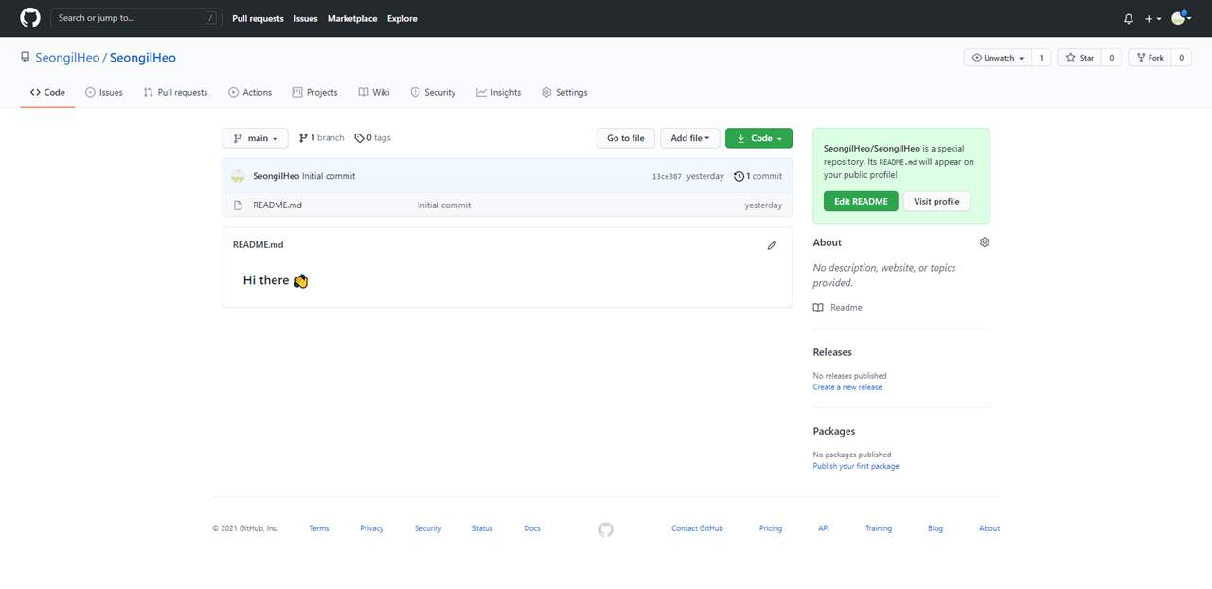Click Publish your first package
The image size is (1212, 589).
pos(856,466)
